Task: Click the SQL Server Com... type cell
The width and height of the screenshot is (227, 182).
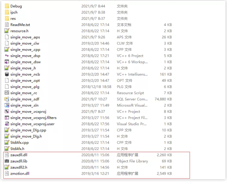Action: [x=132, y=99]
